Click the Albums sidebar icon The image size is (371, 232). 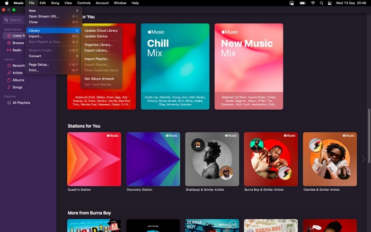pos(9,80)
